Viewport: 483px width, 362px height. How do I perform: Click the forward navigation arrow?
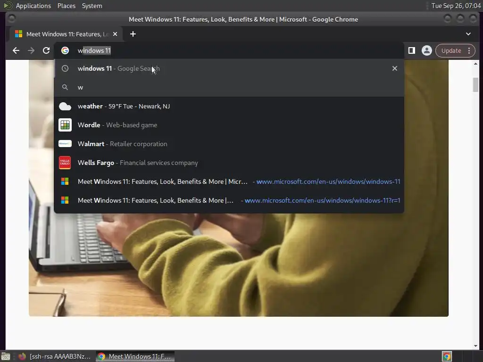(x=31, y=50)
